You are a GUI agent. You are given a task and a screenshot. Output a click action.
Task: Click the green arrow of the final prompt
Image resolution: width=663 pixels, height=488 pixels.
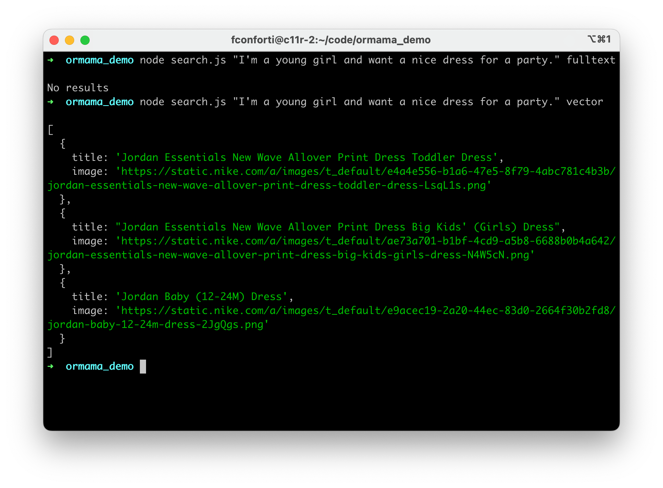(x=51, y=366)
